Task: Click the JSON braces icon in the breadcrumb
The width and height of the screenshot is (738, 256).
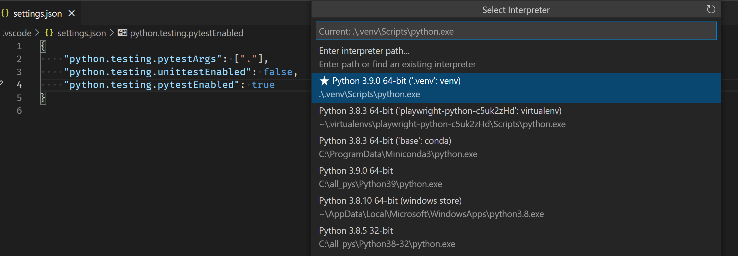Action: tap(49, 33)
